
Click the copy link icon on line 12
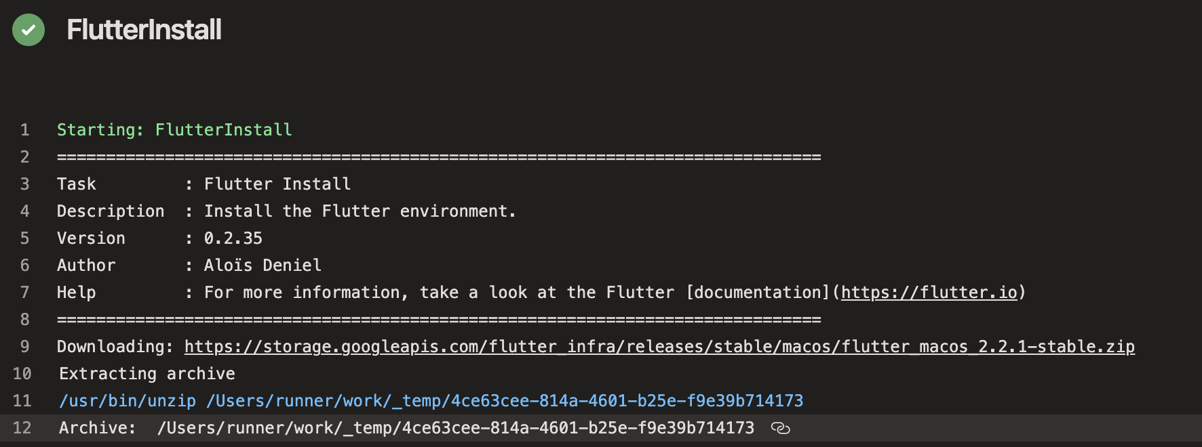pyautogui.click(x=780, y=428)
